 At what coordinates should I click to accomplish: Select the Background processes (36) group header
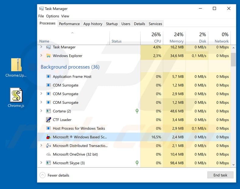pos(70,67)
